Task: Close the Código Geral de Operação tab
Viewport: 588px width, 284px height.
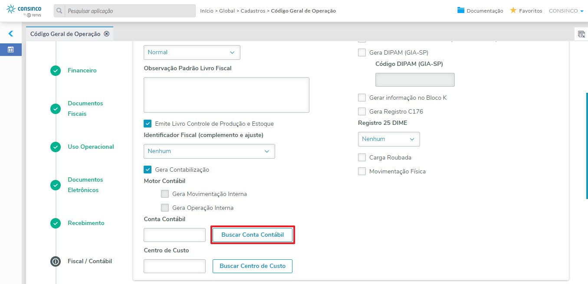Action: tap(106, 34)
